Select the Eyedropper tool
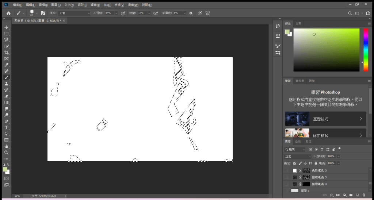This screenshot has height=200, width=374. [6, 65]
